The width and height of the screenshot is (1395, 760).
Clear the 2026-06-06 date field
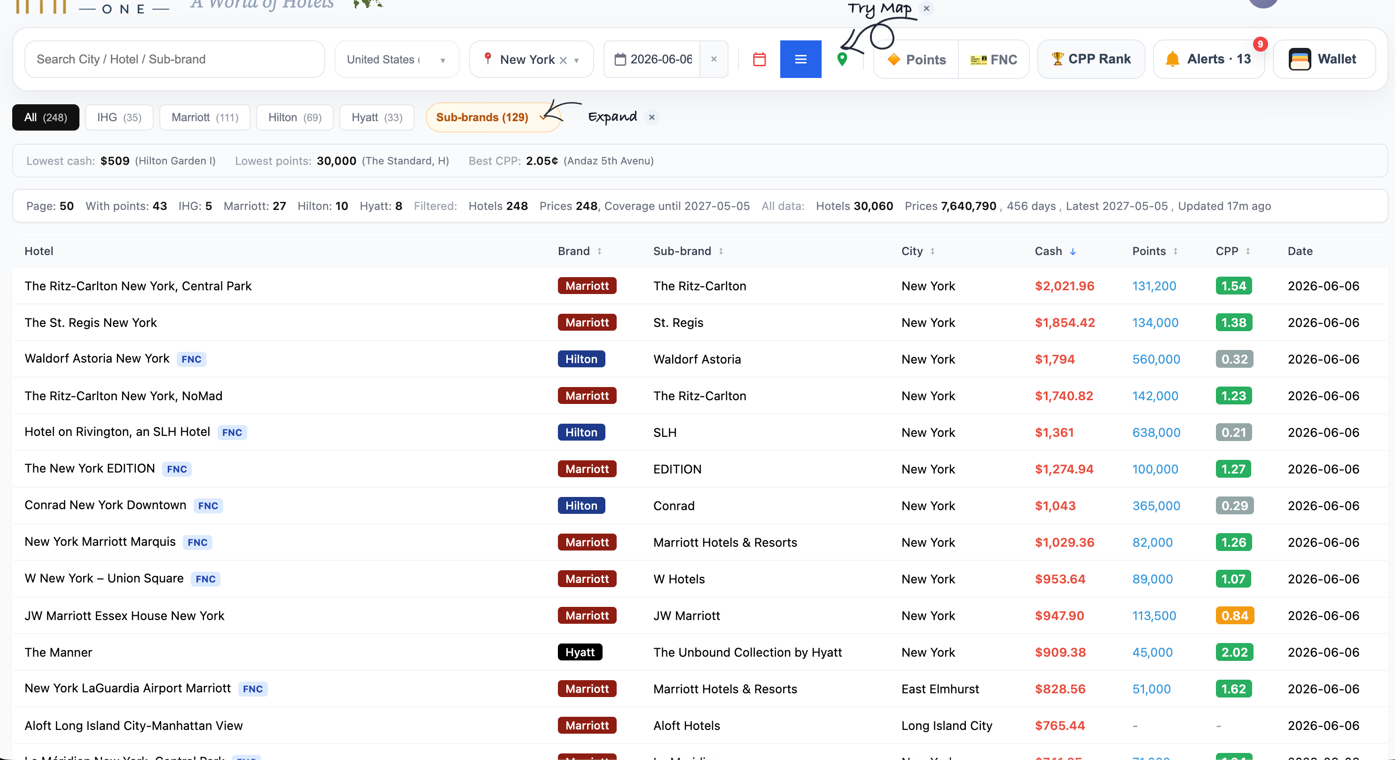tap(714, 59)
